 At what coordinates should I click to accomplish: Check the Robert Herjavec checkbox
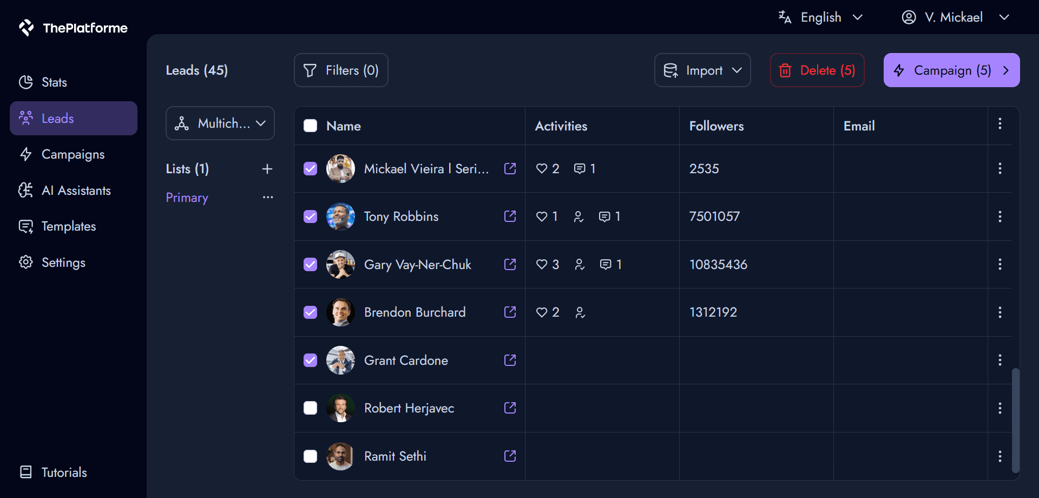(x=310, y=408)
